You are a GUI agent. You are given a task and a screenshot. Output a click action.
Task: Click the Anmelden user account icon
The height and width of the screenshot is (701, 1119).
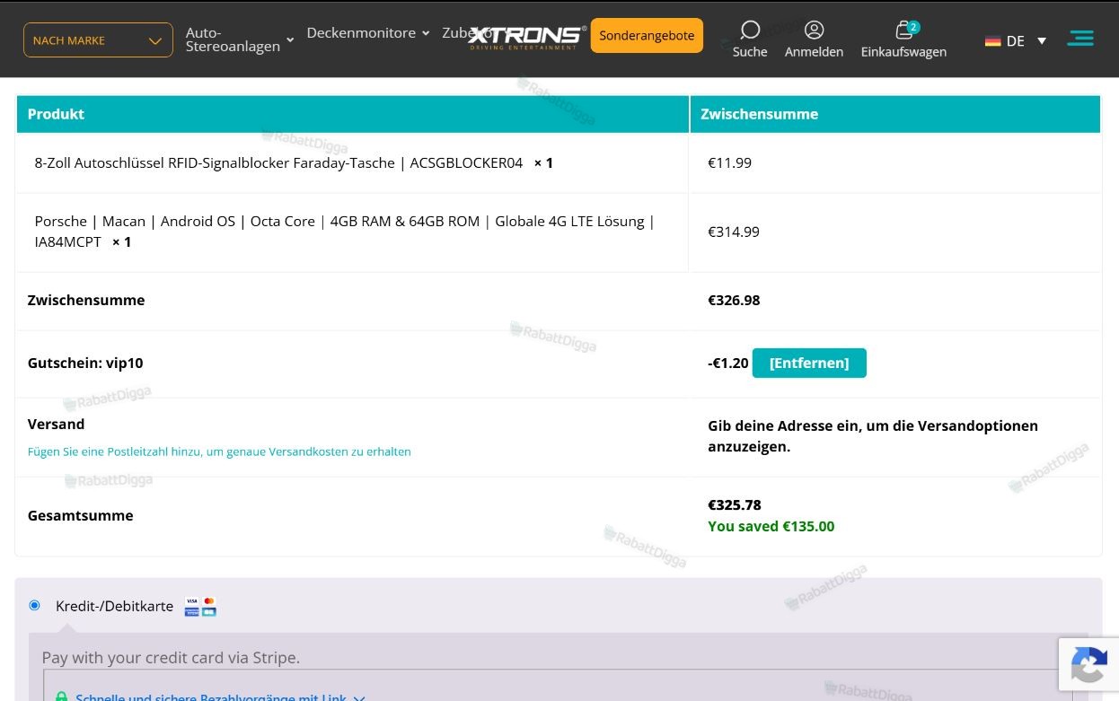[814, 31]
